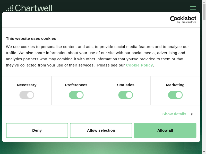The image size is (206, 154).
Task: Open the Cookie Policy link
Action: click(139, 65)
